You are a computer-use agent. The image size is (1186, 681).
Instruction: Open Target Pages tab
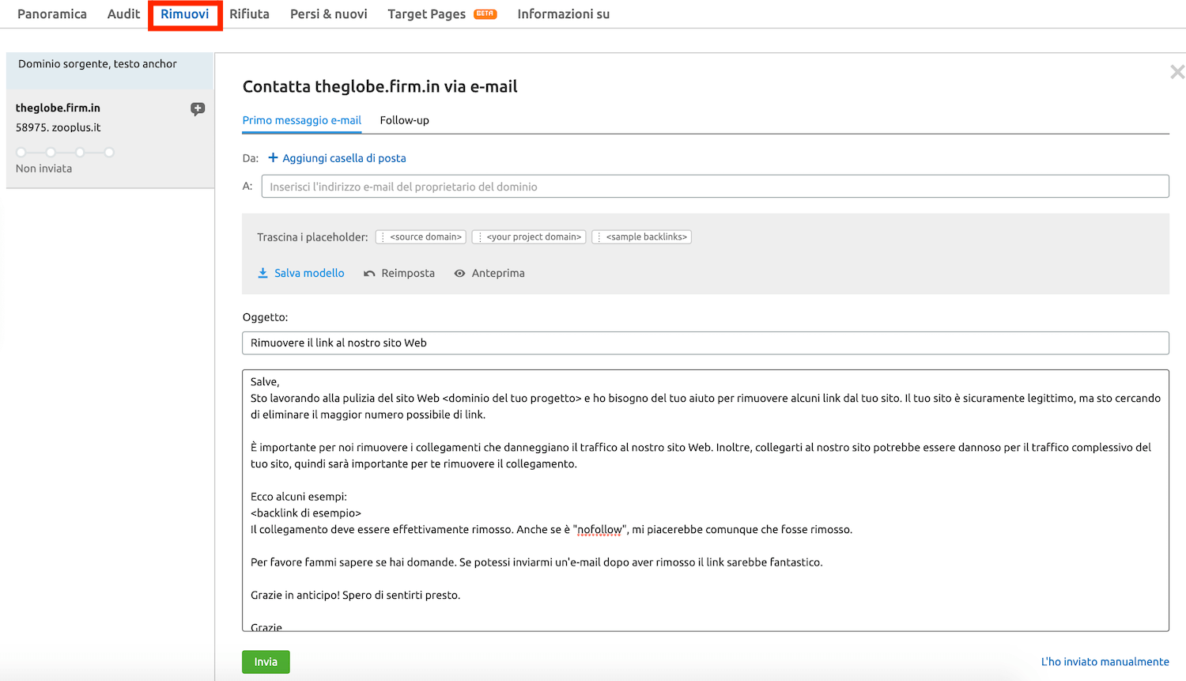coord(426,14)
